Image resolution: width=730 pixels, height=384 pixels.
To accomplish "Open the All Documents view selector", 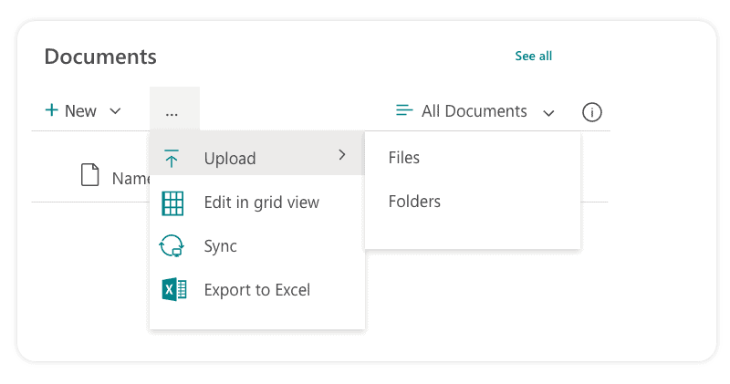I will click(474, 110).
